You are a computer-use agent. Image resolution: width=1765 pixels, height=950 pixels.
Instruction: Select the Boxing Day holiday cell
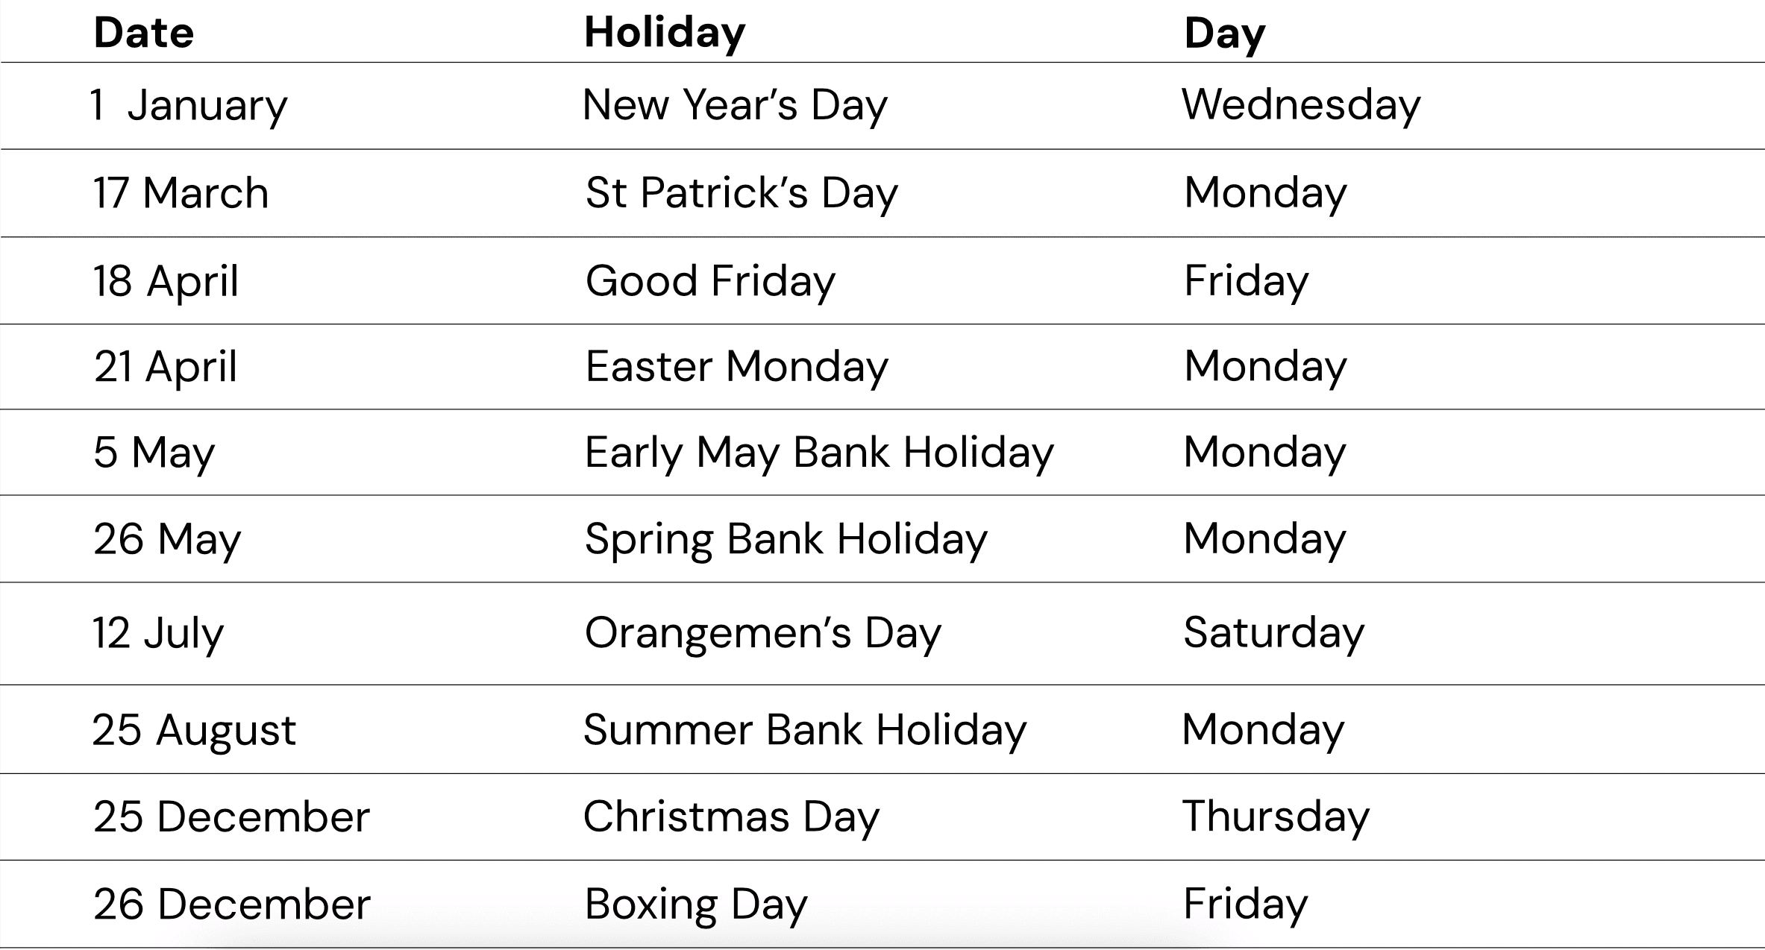[696, 904]
